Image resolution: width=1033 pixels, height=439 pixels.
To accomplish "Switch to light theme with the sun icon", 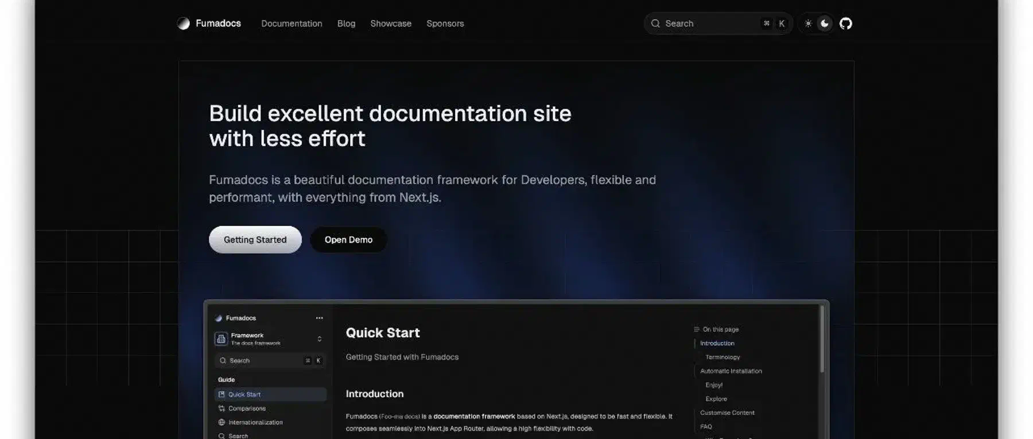I will (x=808, y=24).
